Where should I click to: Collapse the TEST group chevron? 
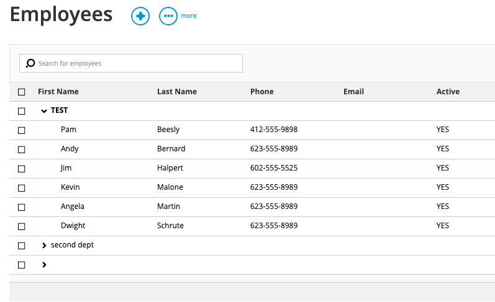[x=44, y=110]
